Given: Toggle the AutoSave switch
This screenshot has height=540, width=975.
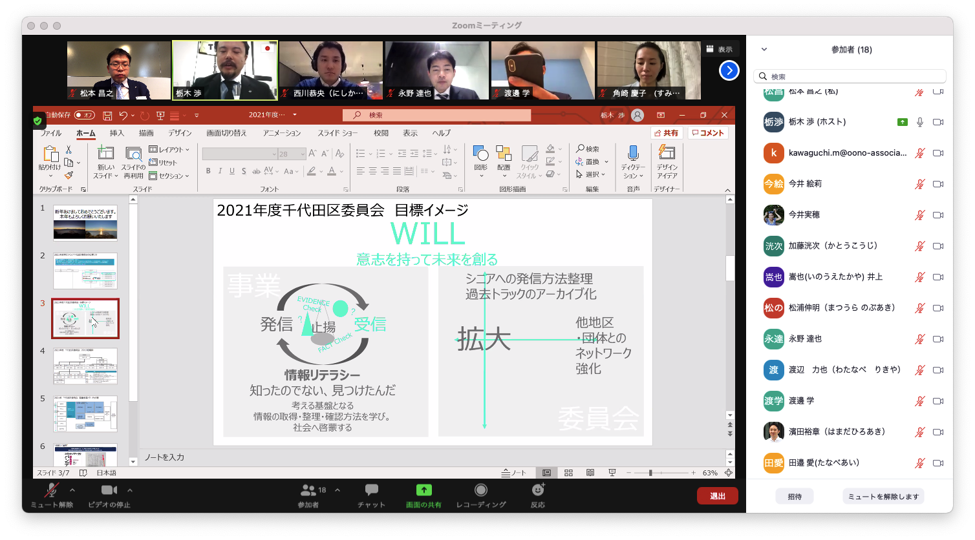Looking at the screenshot, I should (84, 115).
